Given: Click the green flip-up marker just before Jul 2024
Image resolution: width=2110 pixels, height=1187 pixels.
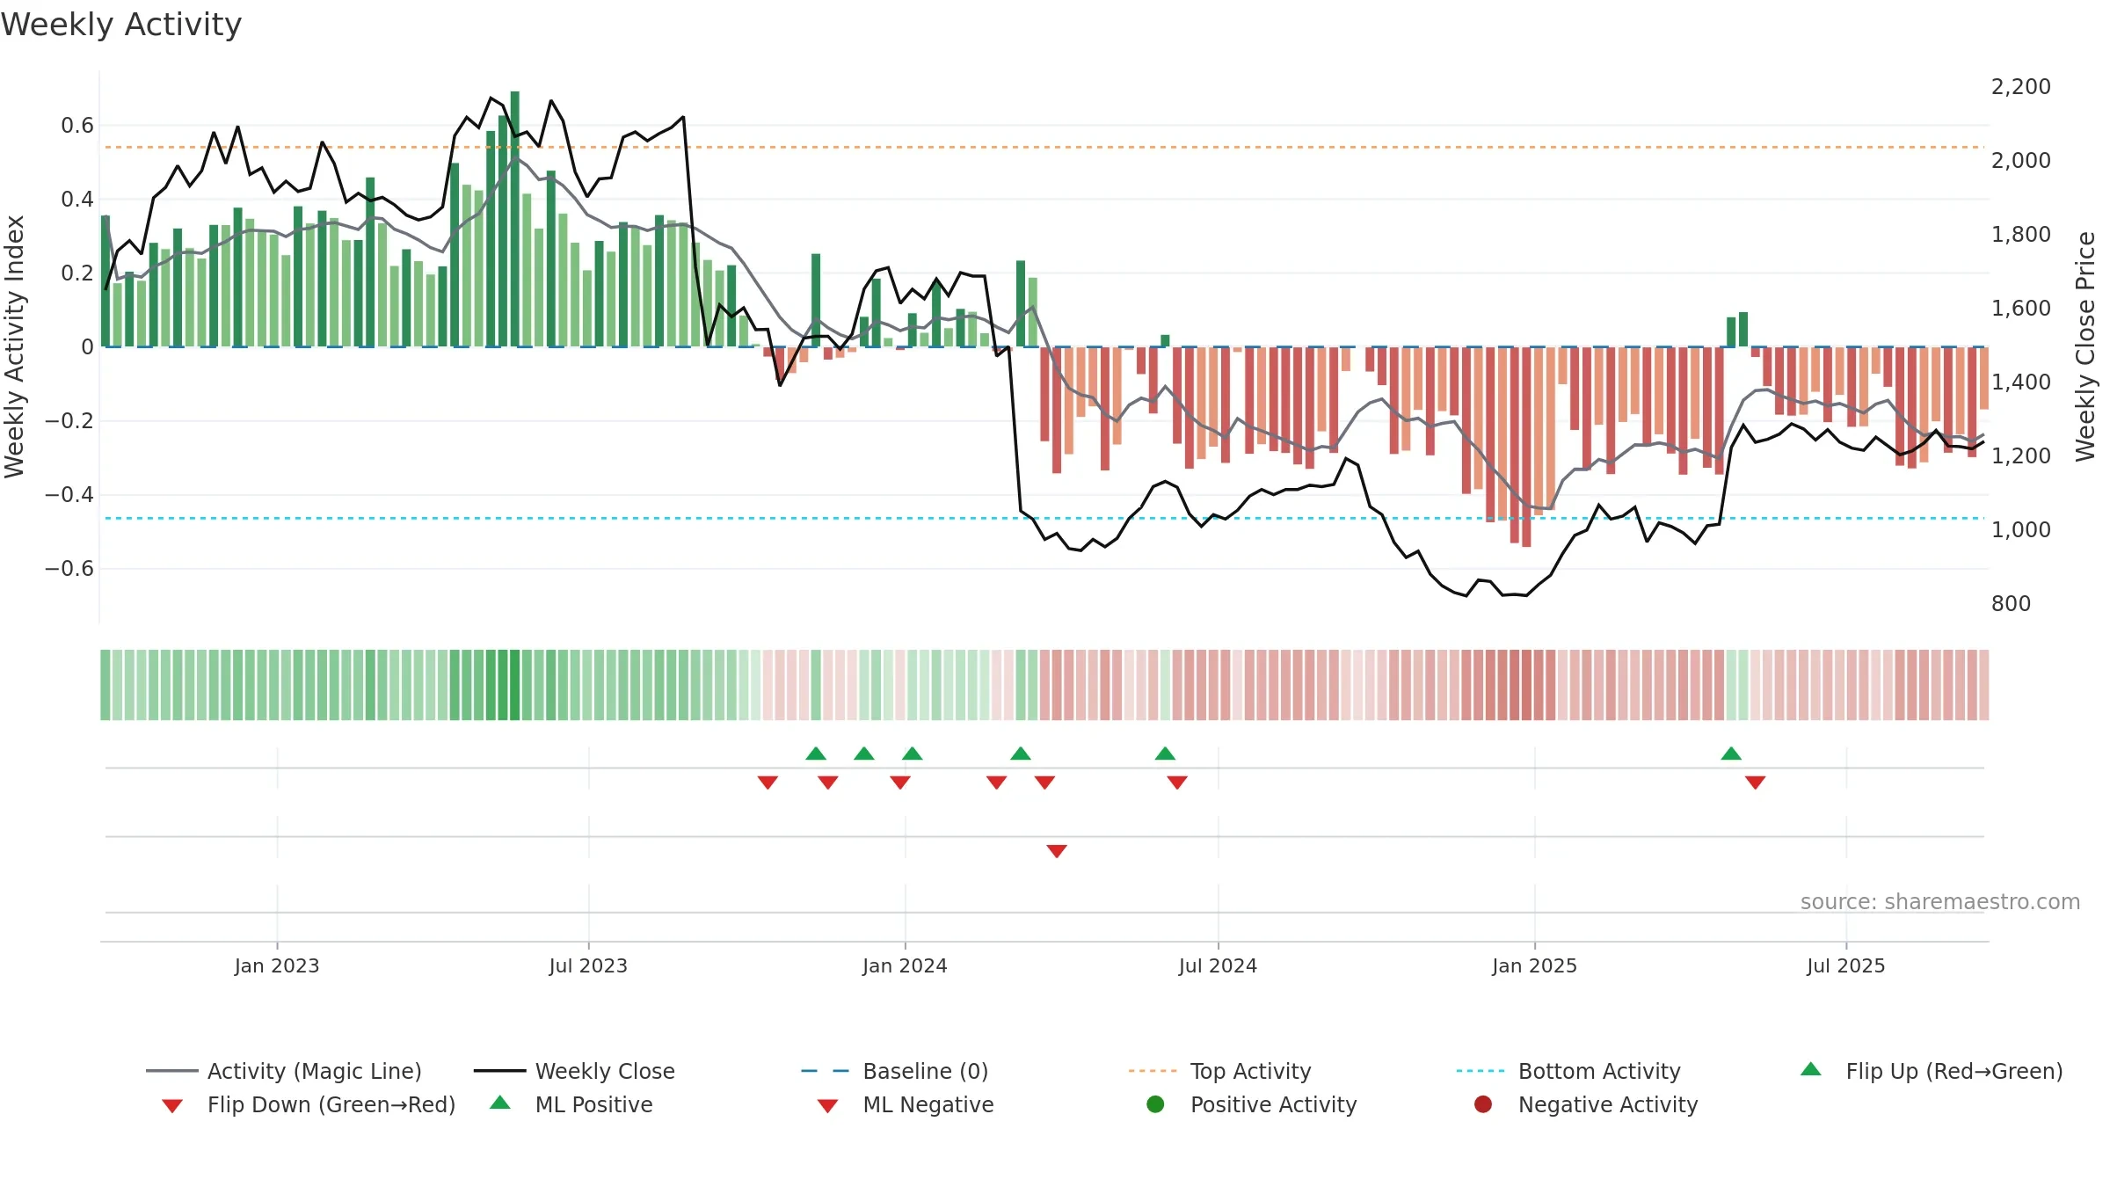Looking at the screenshot, I should coord(1165,754).
